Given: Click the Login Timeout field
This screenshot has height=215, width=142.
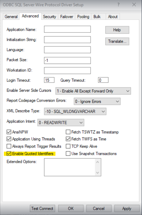Looking at the screenshot, I should pos(49,80).
